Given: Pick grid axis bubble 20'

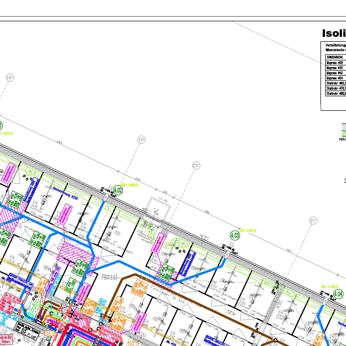Looking at the screenshot, I should pyautogui.click(x=196, y=166).
